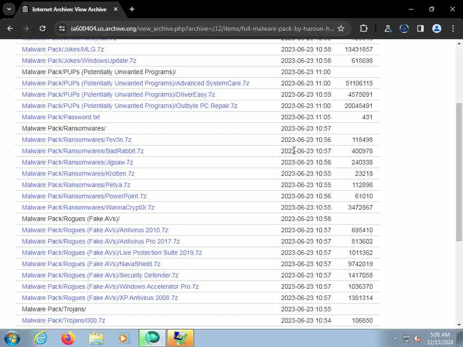Open the Password.txt link

61,117
